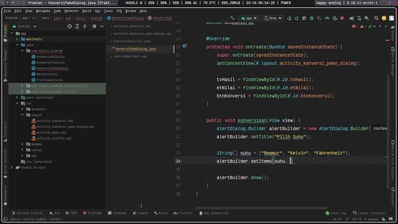Viewport: 398px width, 224px height.
Task: Jump to next highlighted error arrow
Action: tap(386, 26)
